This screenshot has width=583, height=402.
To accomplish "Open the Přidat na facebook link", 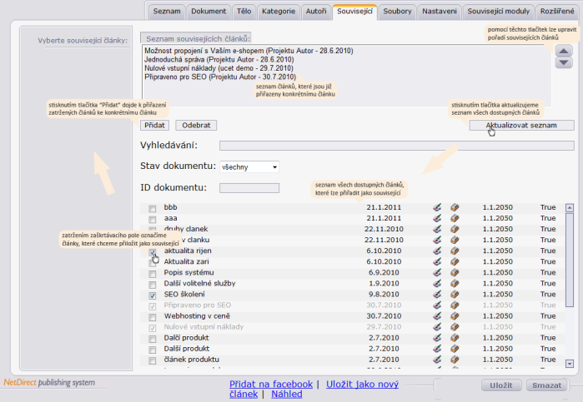I will coord(270,385).
